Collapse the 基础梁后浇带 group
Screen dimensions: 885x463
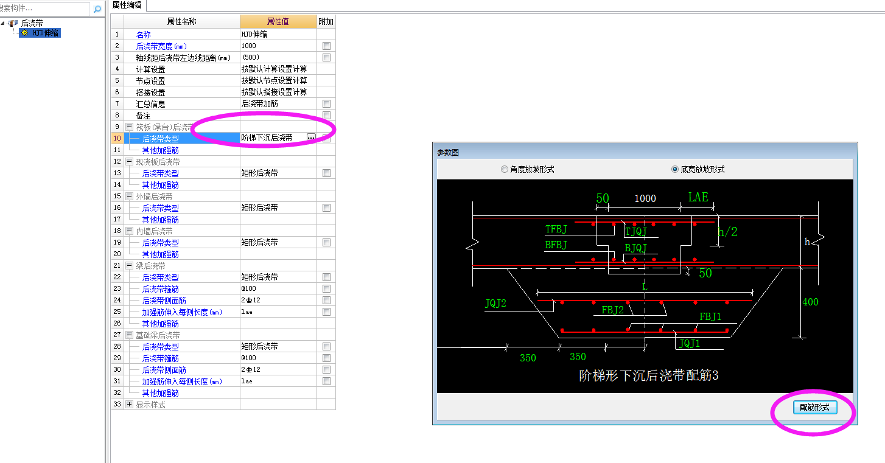[129, 335]
